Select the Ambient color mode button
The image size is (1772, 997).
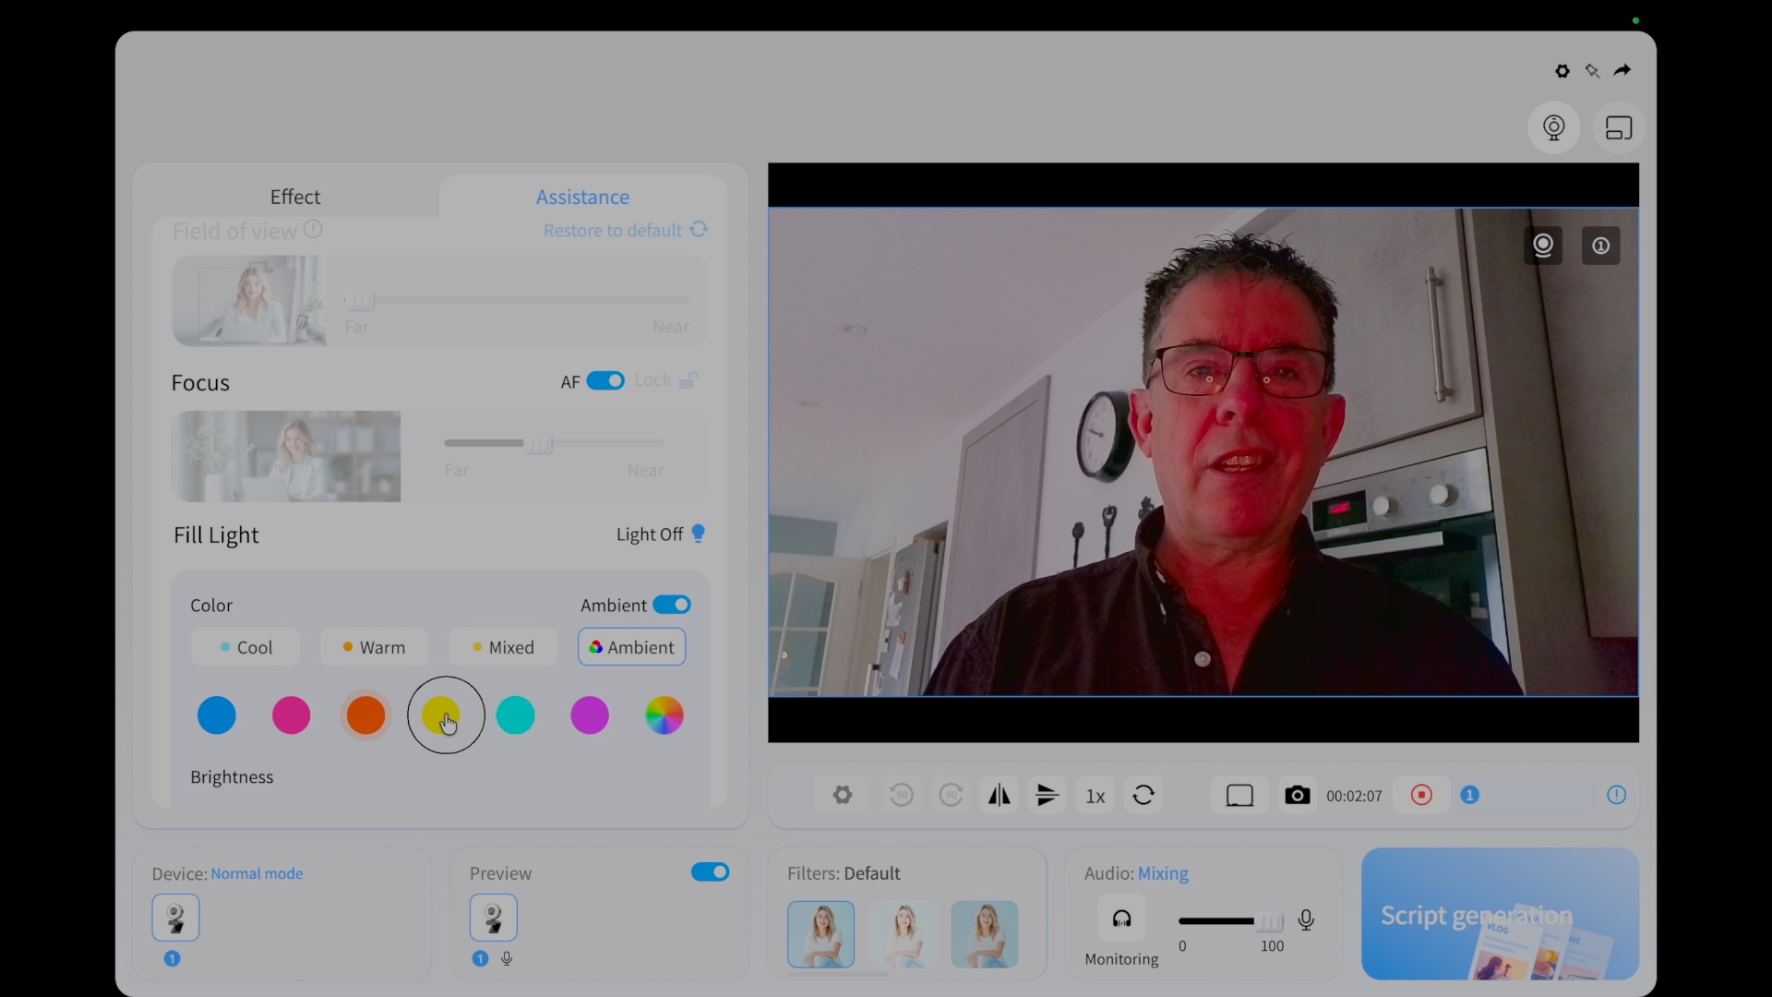pyautogui.click(x=632, y=647)
